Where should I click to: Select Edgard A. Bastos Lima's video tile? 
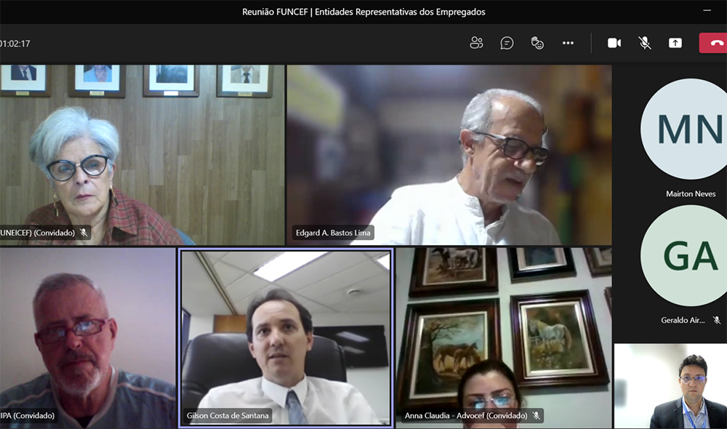tap(449, 155)
